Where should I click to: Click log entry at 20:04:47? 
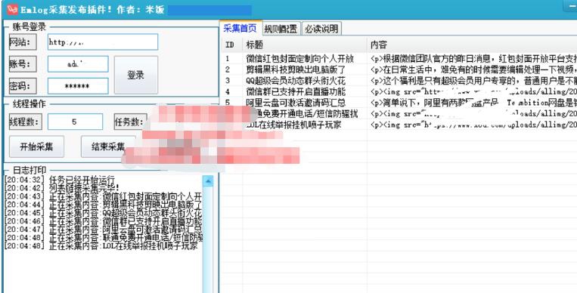pyautogui.click(x=104, y=230)
